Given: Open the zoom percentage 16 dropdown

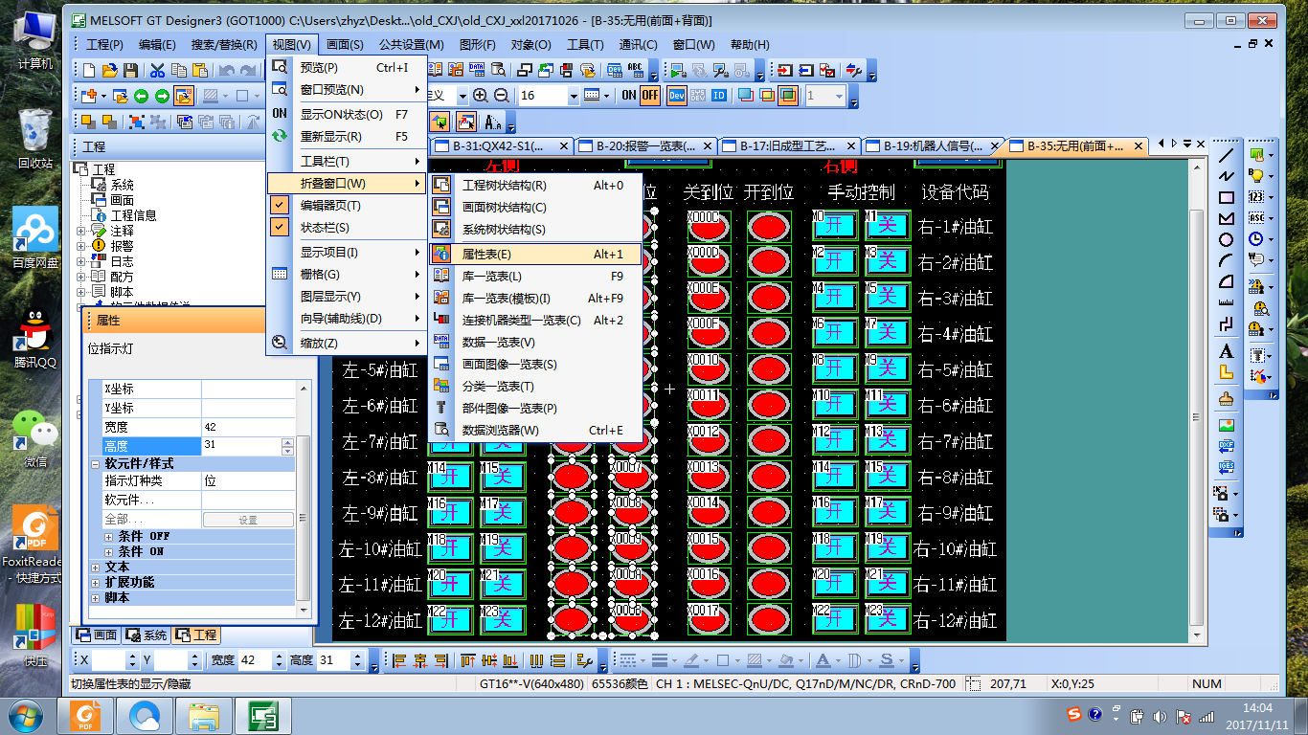Looking at the screenshot, I should coord(574,96).
